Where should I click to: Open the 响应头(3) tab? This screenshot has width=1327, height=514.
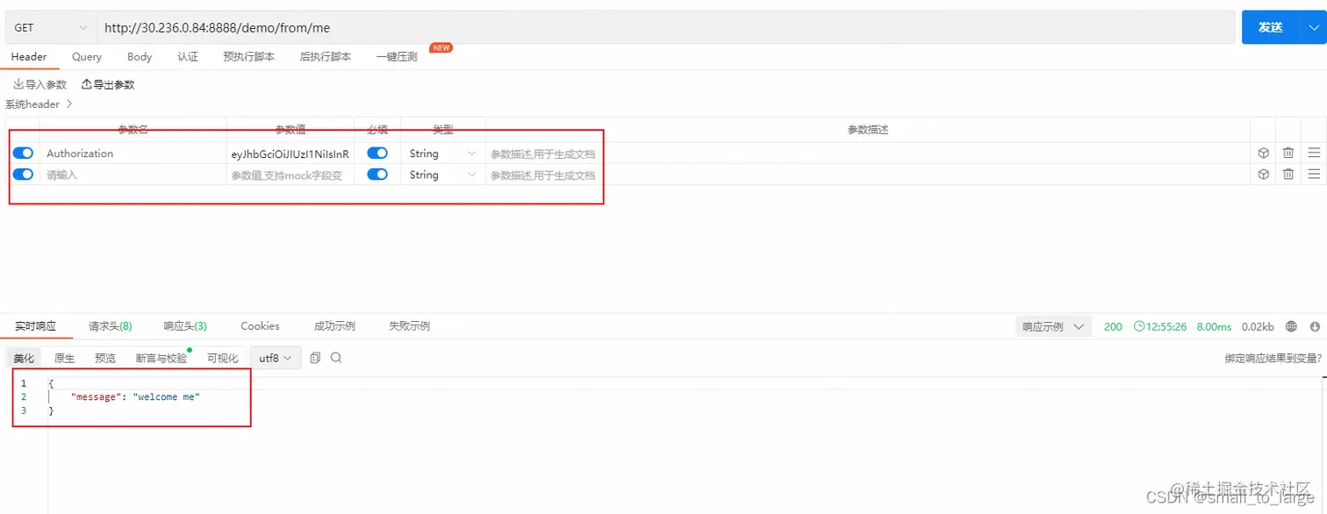pyautogui.click(x=185, y=325)
